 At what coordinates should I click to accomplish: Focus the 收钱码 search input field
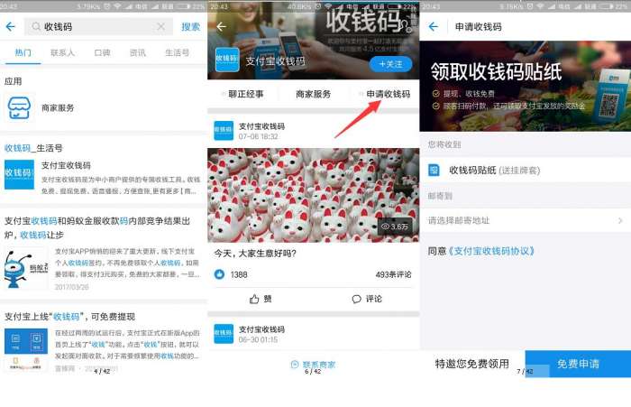coord(98,26)
